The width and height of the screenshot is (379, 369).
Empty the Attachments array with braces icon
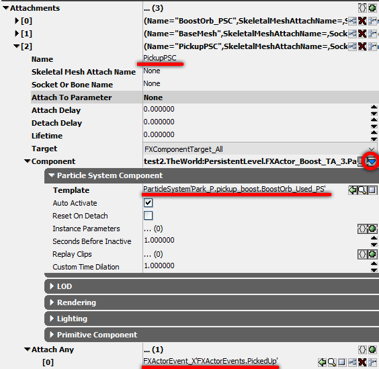[x=362, y=8]
